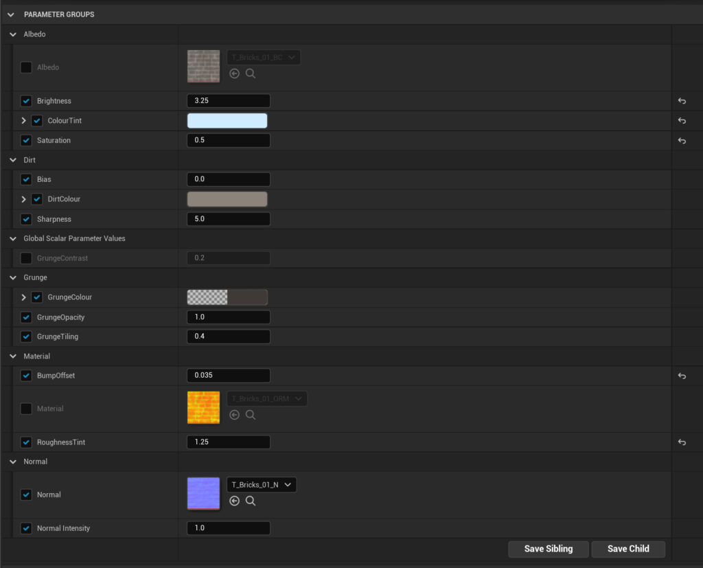Click the Save Child button
703x568 pixels.
point(627,549)
